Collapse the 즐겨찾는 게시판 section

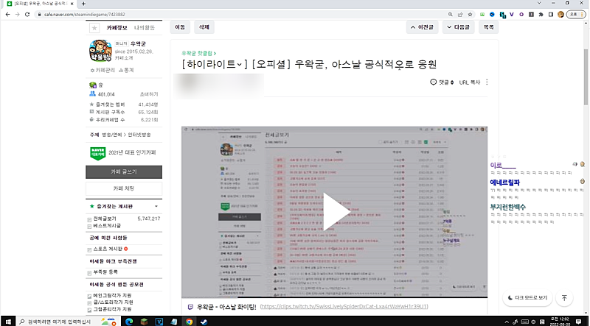[x=156, y=206]
